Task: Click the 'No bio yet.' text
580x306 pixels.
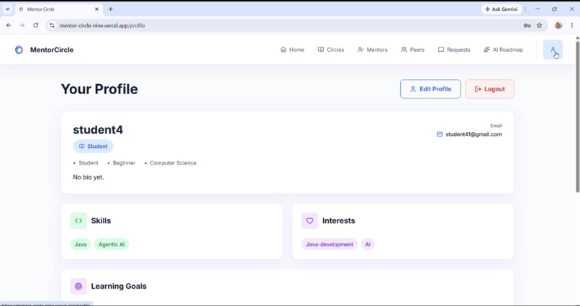Action: pos(89,177)
